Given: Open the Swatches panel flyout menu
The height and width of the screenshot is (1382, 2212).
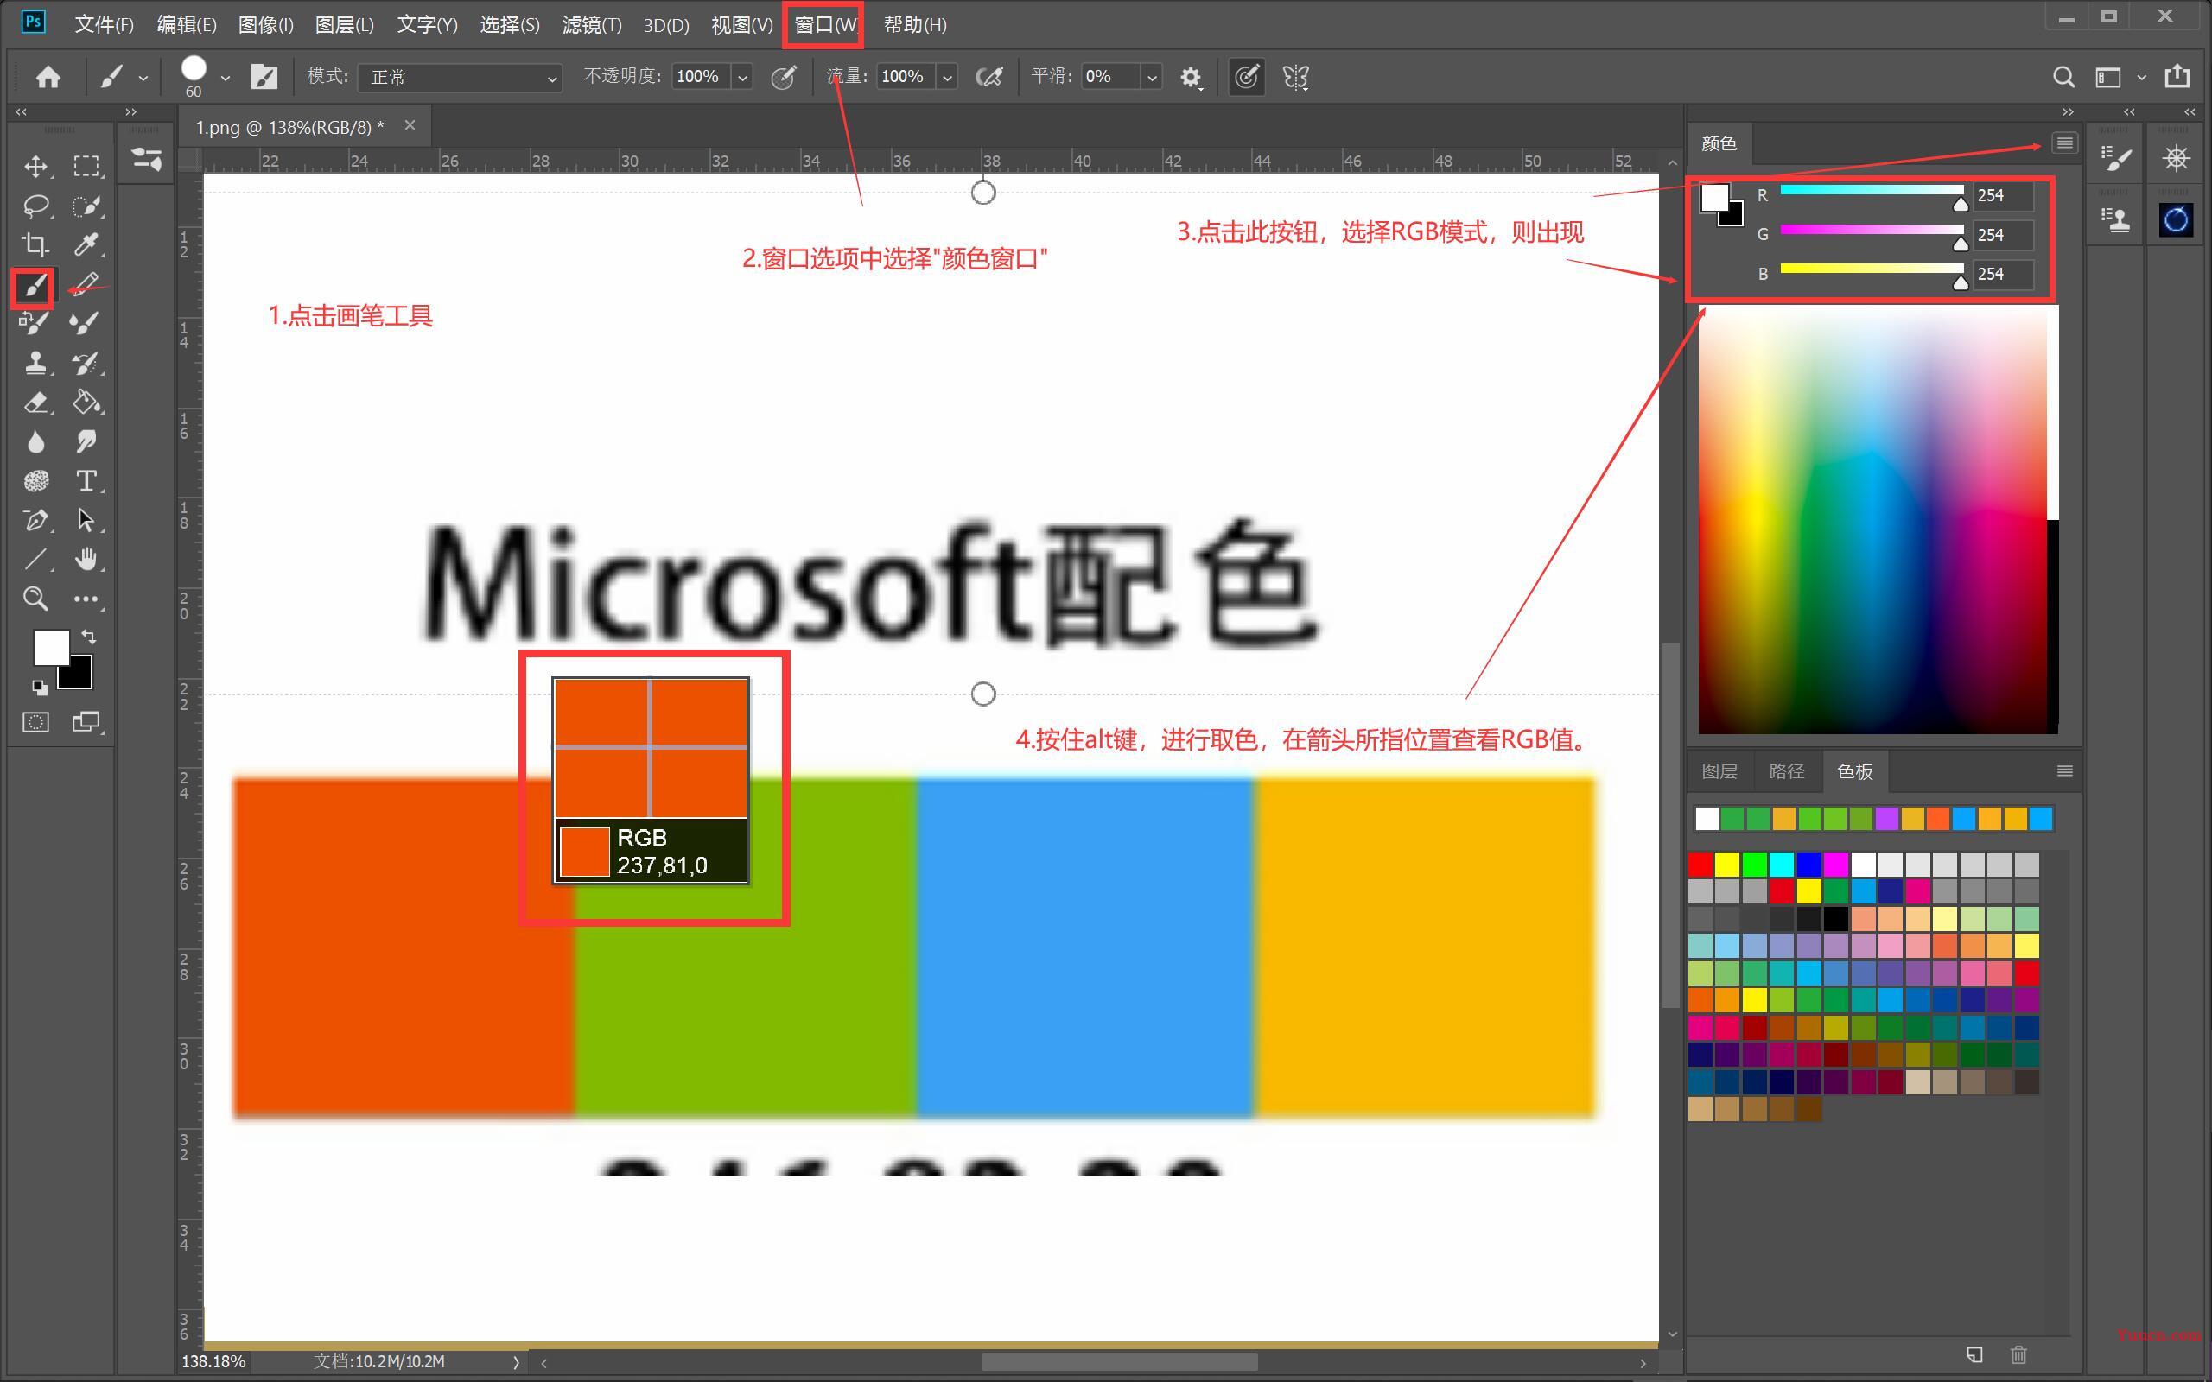Looking at the screenshot, I should (x=2064, y=771).
